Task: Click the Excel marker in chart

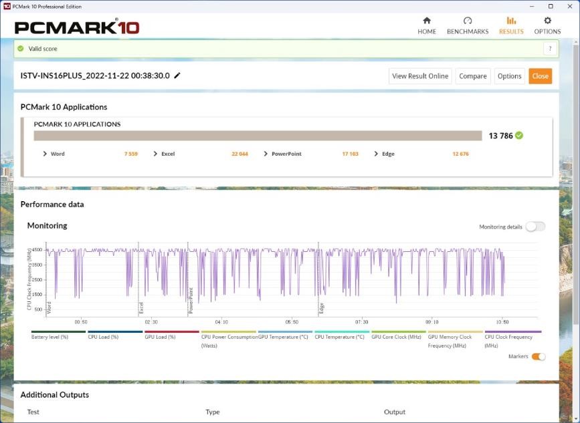Action: tap(141, 308)
